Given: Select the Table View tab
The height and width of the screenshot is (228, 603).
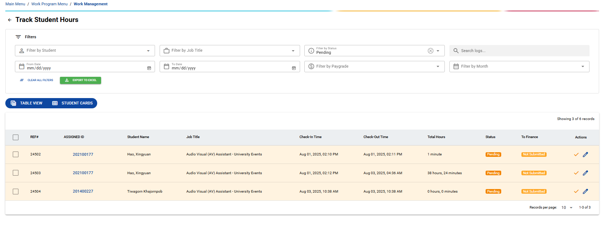Looking at the screenshot, I should click(27, 103).
